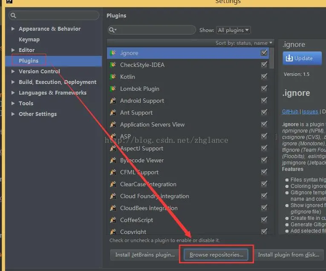Screen dimensions: 326x271
Task: Click the Kotlin plugin icon
Action: [x=113, y=77]
